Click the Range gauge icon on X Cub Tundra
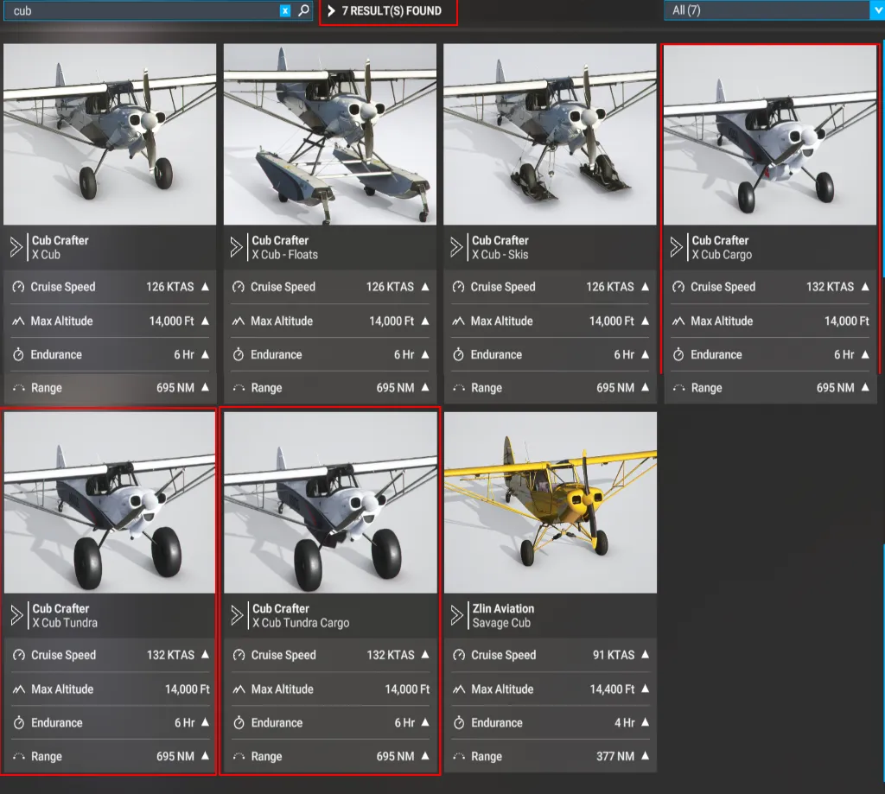Viewport: 885px width, 794px height. click(x=20, y=755)
